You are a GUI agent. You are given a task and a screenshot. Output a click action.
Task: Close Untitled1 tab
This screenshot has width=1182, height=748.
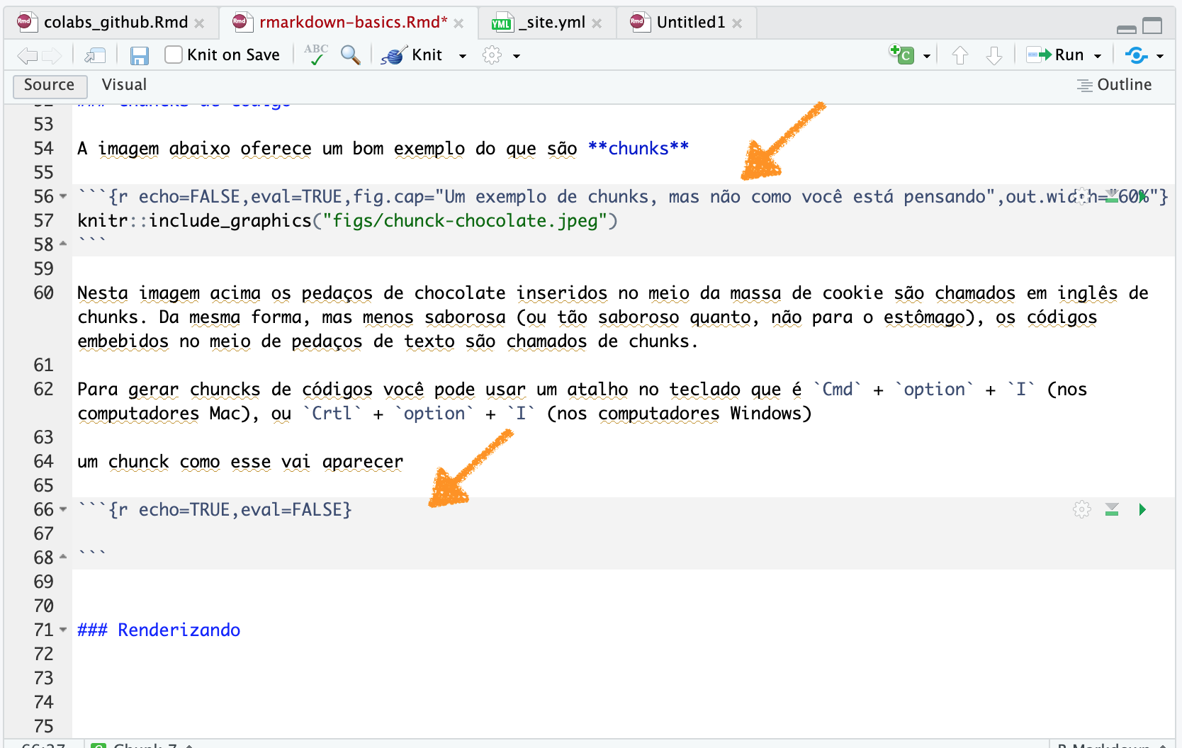pos(737,23)
